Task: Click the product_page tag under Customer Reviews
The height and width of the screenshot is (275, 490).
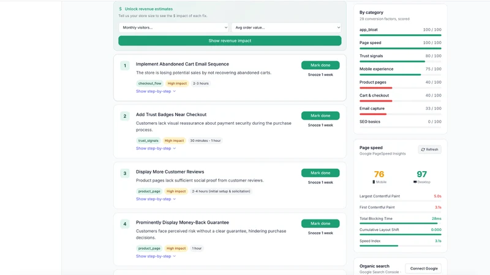Action: tap(149, 191)
